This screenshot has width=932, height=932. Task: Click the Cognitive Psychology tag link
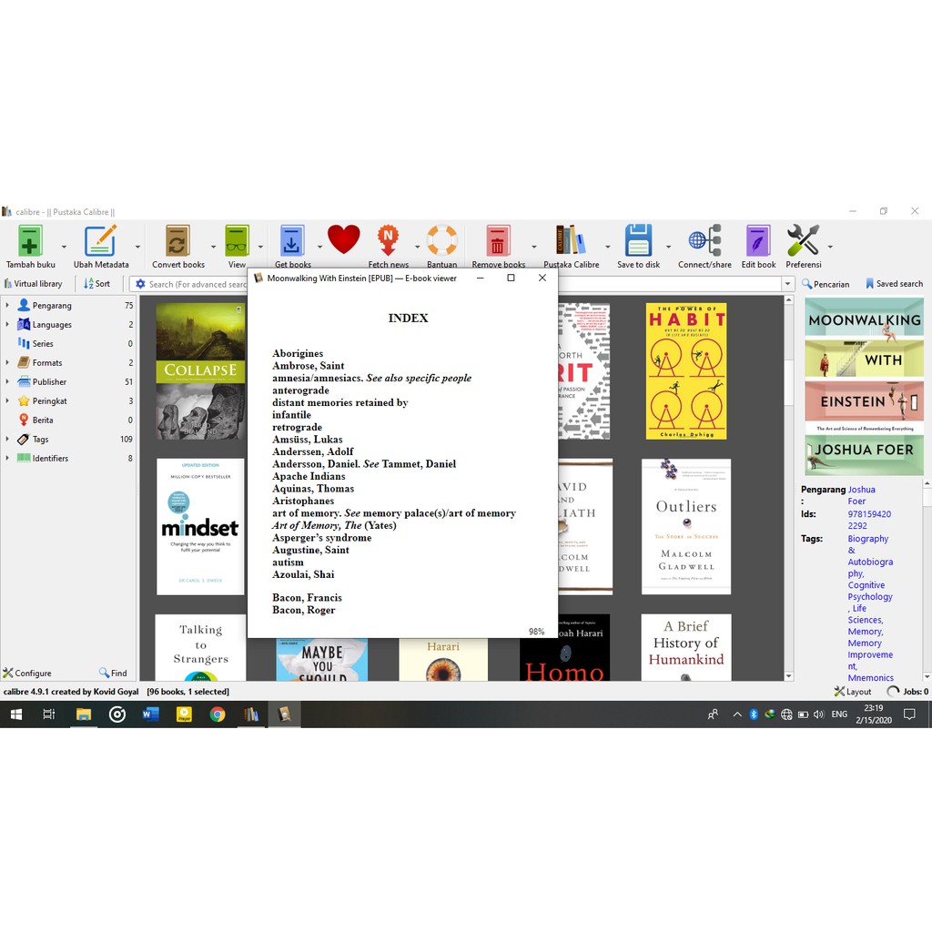coord(869,591)
